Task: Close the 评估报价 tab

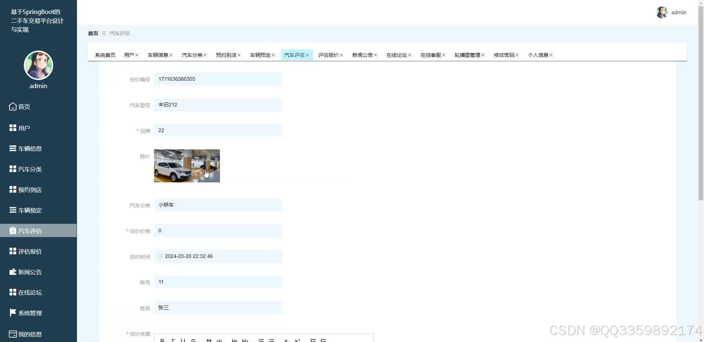Action: click(x=341, y=55)
